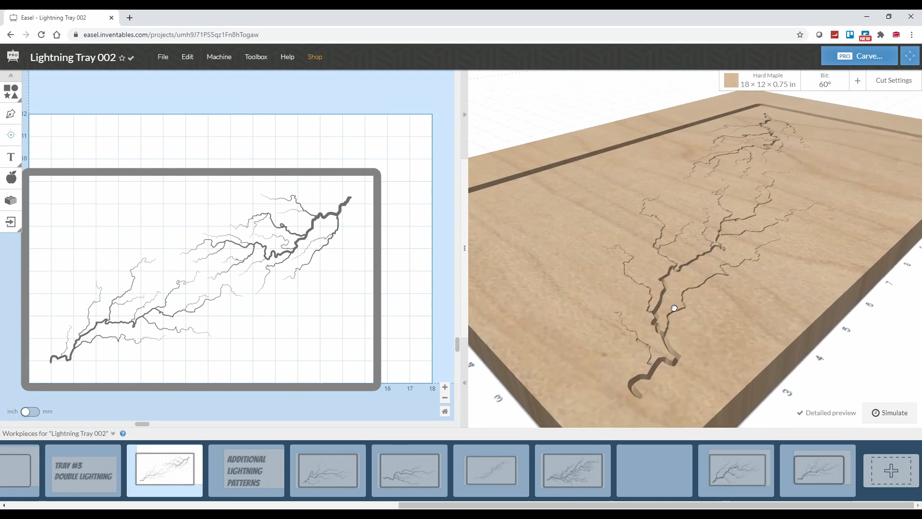Screen dimensions: 922x519
Task: Open the drill/set origin tool
Action: (x=11, y=135)
